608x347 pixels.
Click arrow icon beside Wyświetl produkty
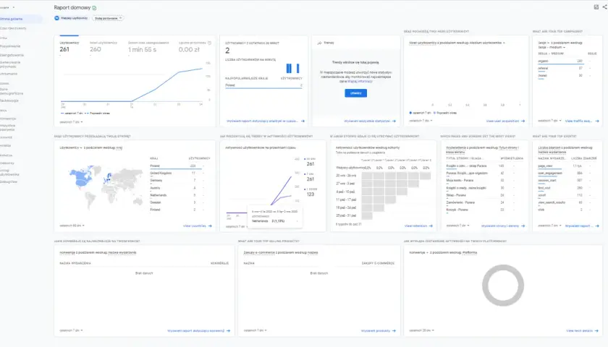pyautogui.click(x=394, y=331)
